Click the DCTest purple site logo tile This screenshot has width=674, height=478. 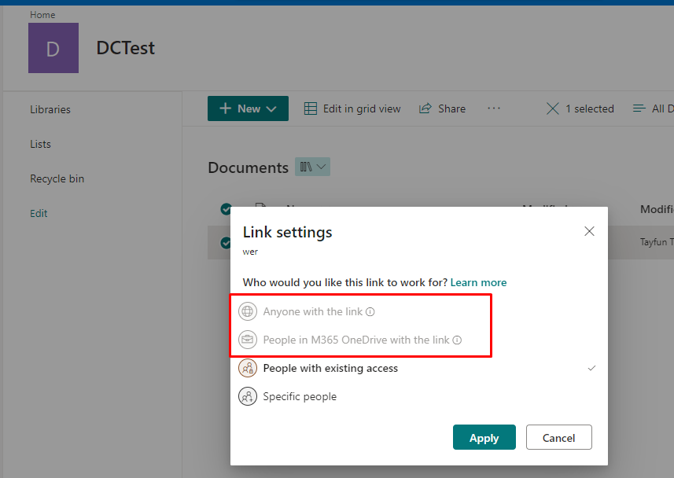[x=53, y=48]
